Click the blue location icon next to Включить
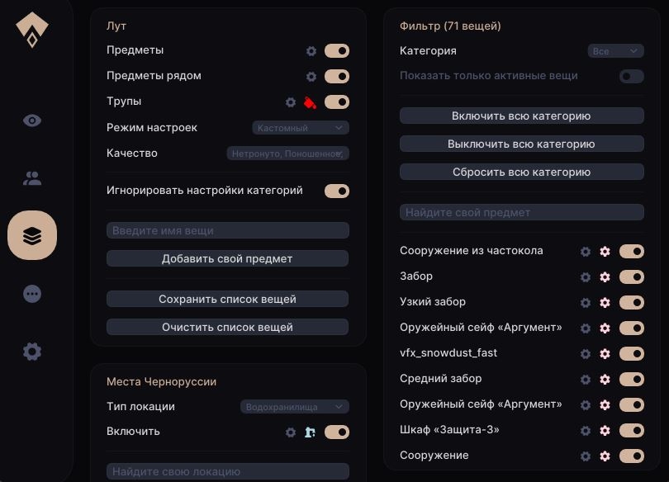Screen dimensions: 669x482 click(x=311, y=431)
